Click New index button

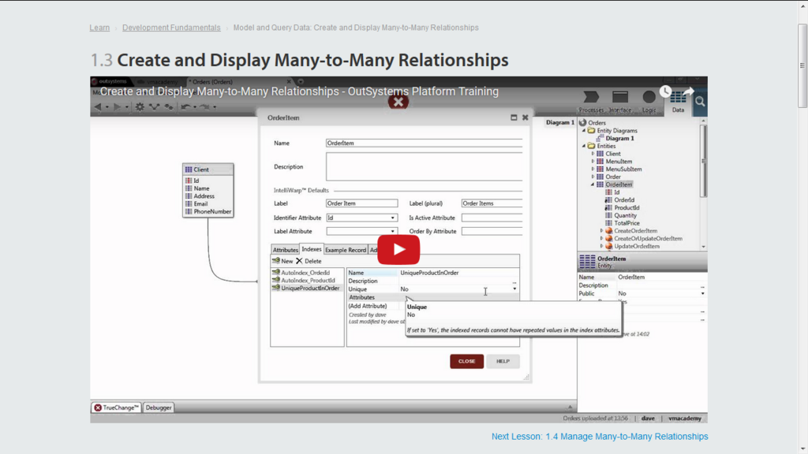[x=282, y=261]
